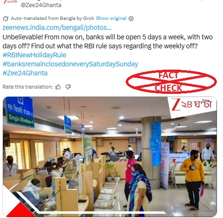
Task: Click the @Zee24Ghanta handle
Action: [41, 5]
